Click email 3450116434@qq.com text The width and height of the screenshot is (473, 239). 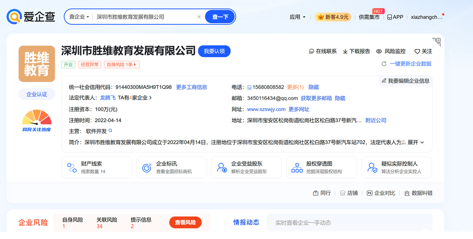[272, 98]
